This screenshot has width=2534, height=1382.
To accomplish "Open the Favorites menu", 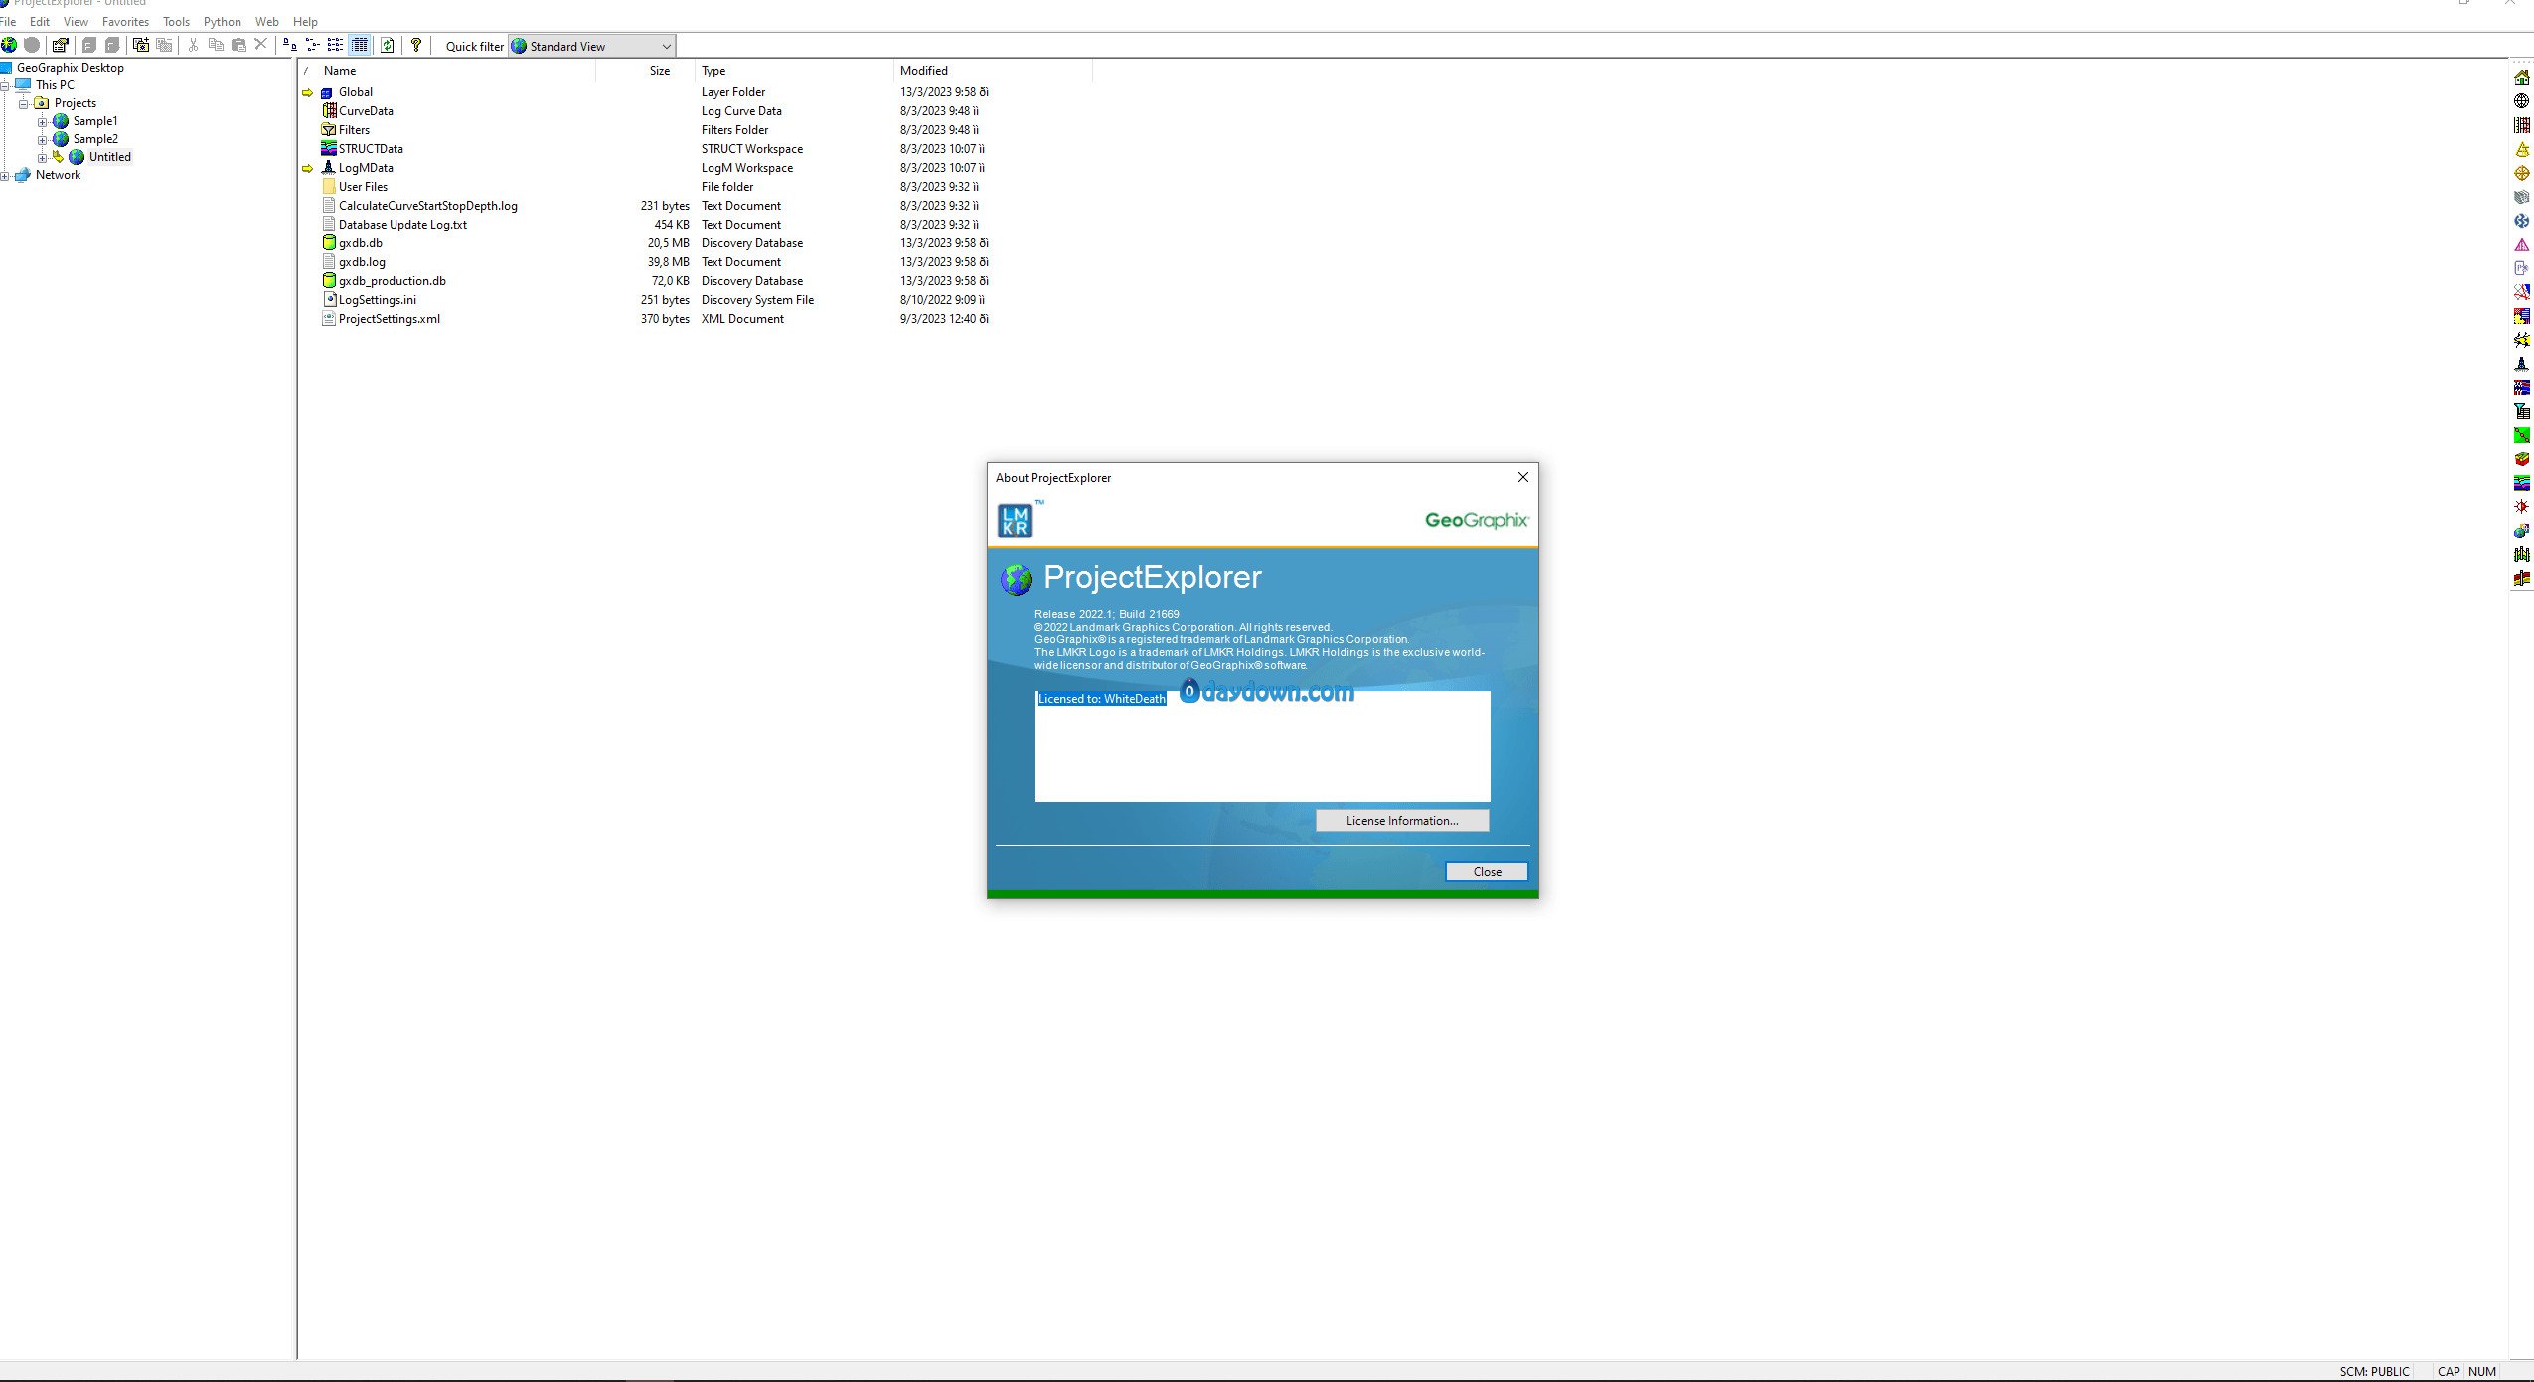I will [x=125, y=21].
